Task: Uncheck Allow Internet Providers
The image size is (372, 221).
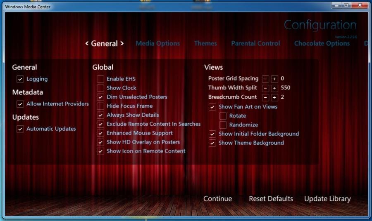Action: point(20,104)
